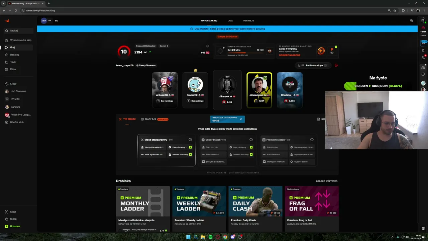Open Chudzini_ player card

290,90
